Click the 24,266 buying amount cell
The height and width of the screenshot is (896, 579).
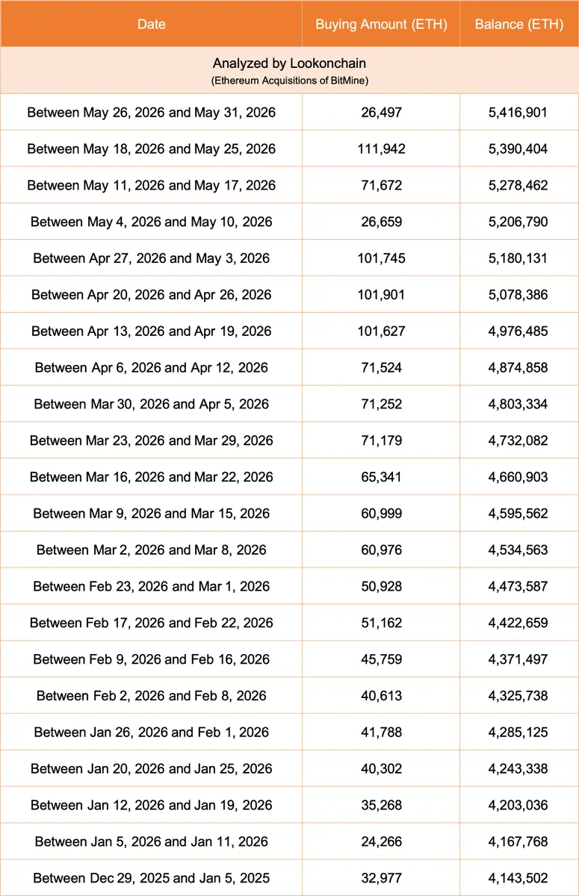381,841
